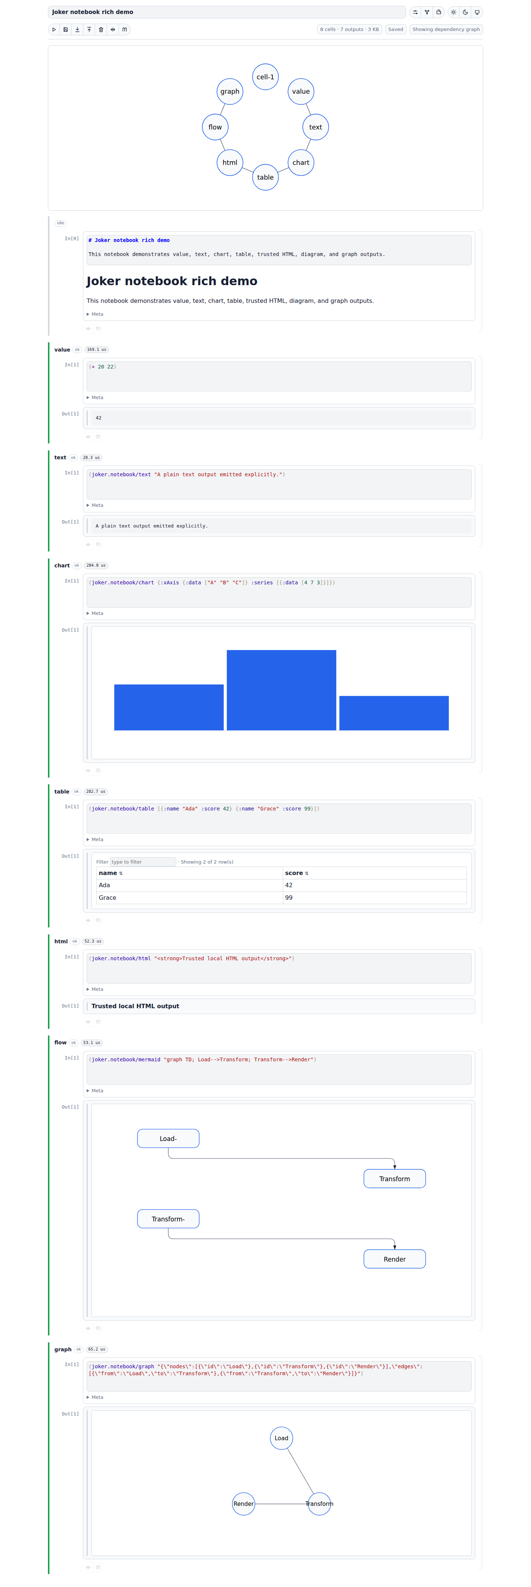The image size is (531, 1587).
Task: Insert a code cell below the text cell
Action: 88,544
